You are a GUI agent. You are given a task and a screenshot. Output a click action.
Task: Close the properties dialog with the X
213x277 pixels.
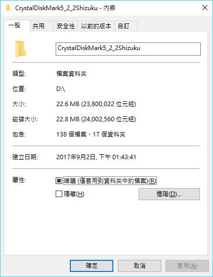click(205, 8)
